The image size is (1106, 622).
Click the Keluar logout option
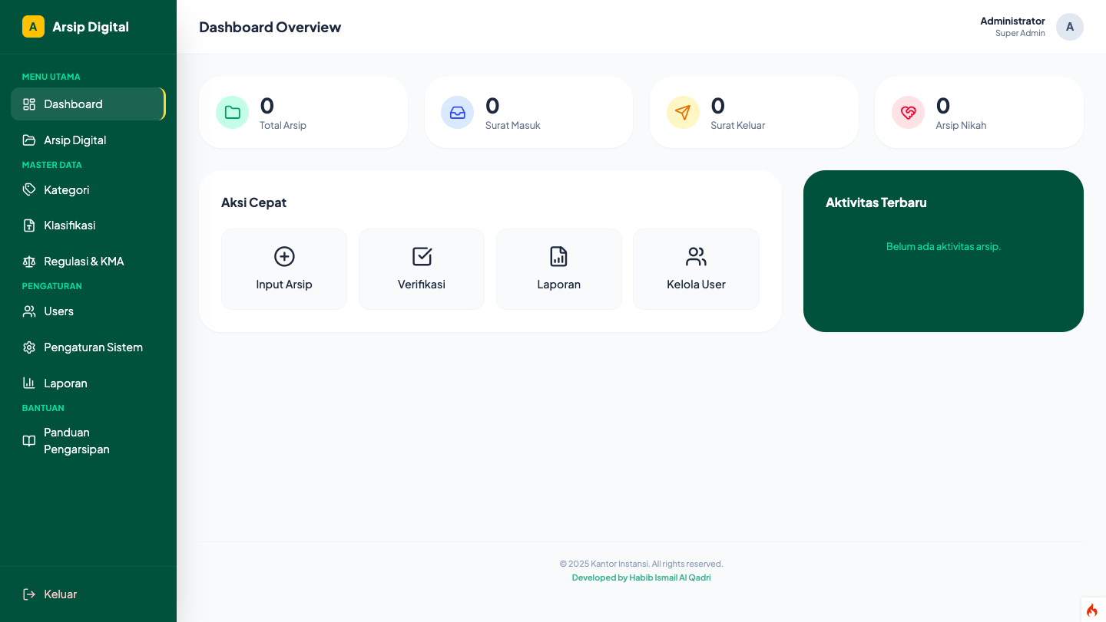60,594
